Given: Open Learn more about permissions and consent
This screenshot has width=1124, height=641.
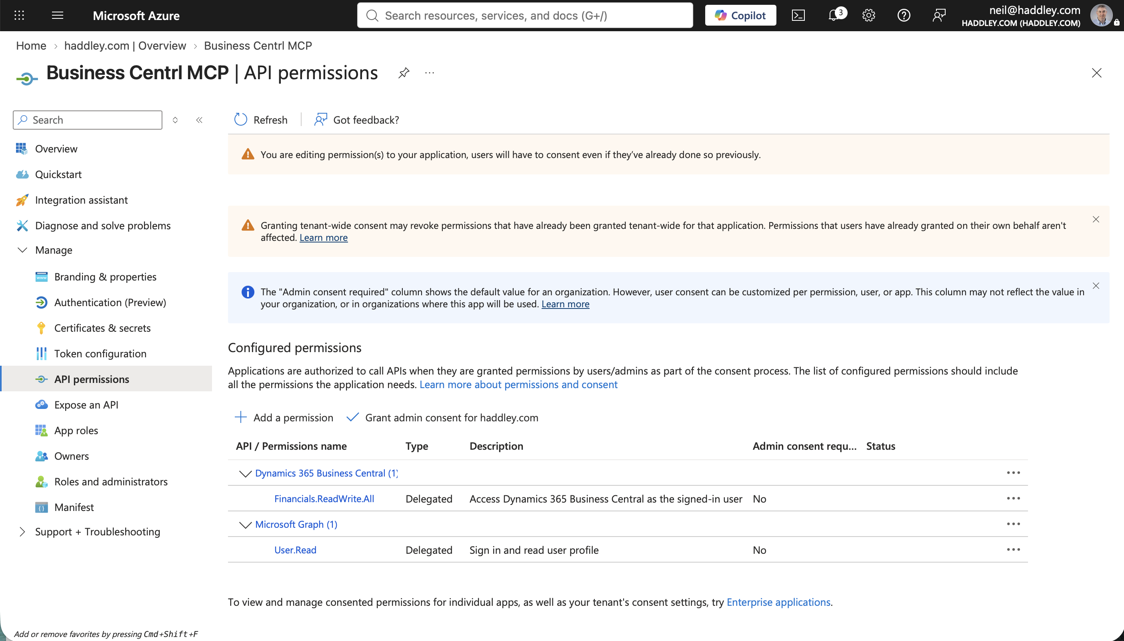Looking at the screenshot, I should coord(518,385).
